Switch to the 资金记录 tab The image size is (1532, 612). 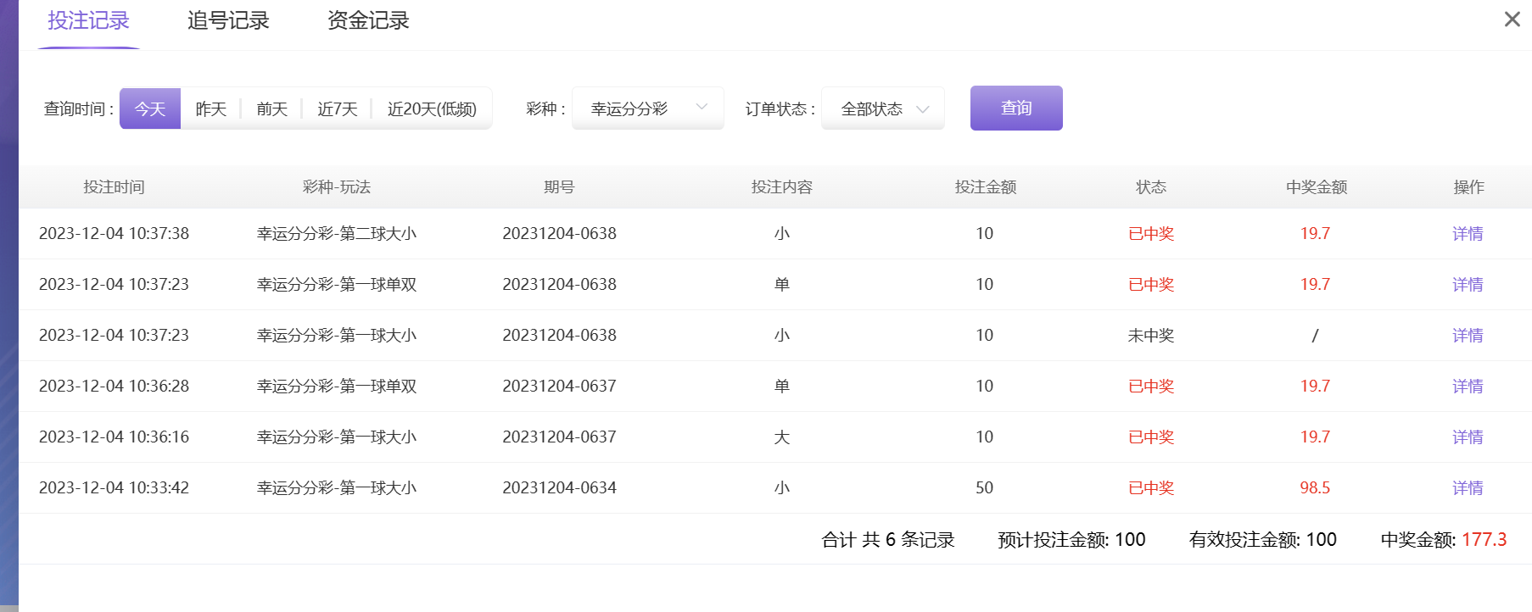tap(368, 21)
